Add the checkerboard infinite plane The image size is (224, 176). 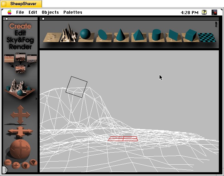(207, 38)
